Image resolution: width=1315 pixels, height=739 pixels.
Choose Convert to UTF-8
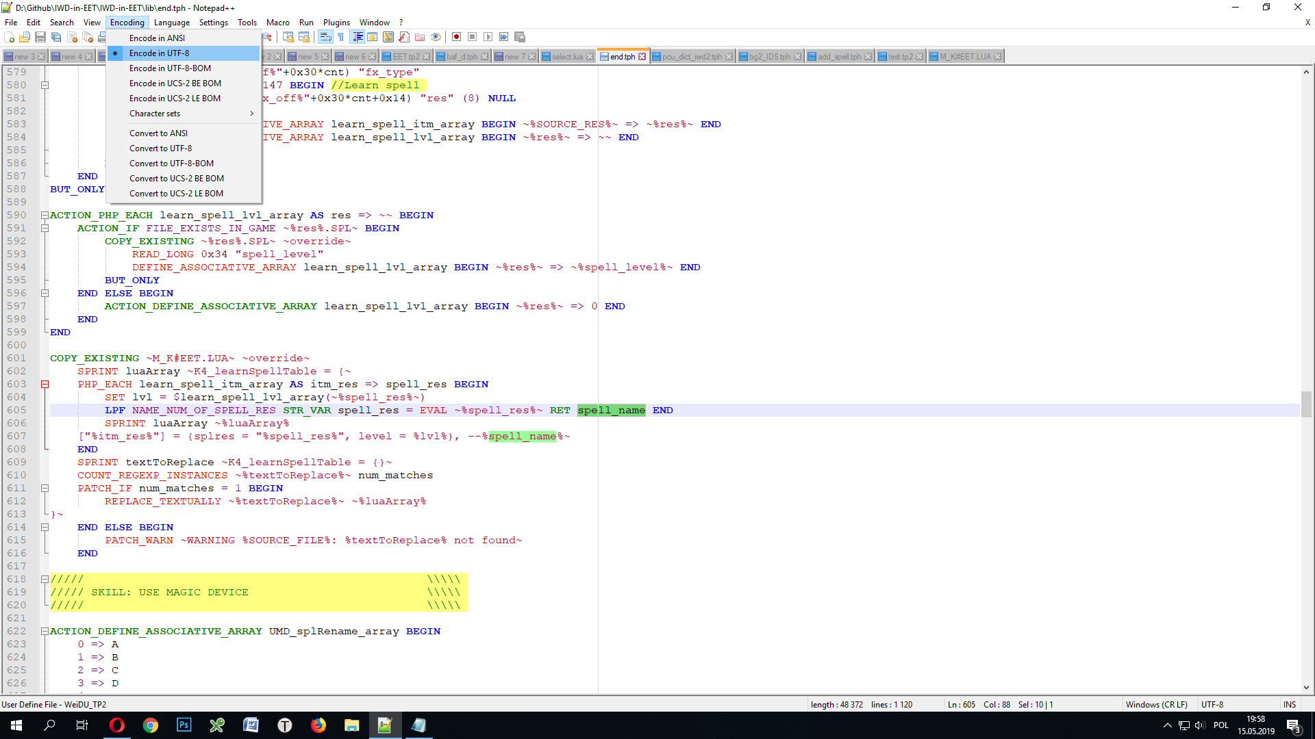(x=184, y=148)
